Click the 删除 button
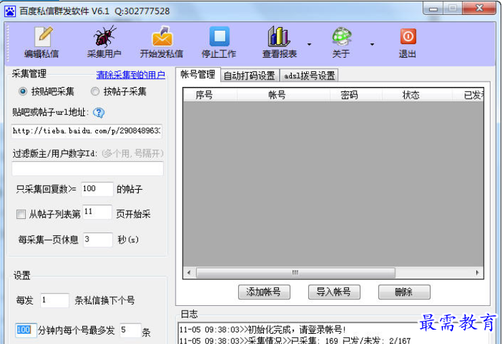The width and height of the screenshot is (502, 344). pos(404,292)
